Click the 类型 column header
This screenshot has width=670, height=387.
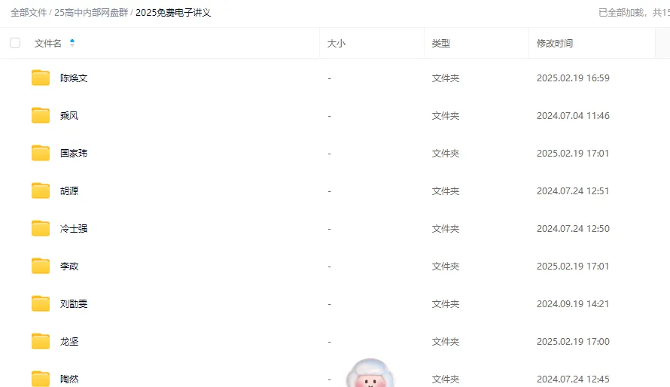tap(441, 43)
